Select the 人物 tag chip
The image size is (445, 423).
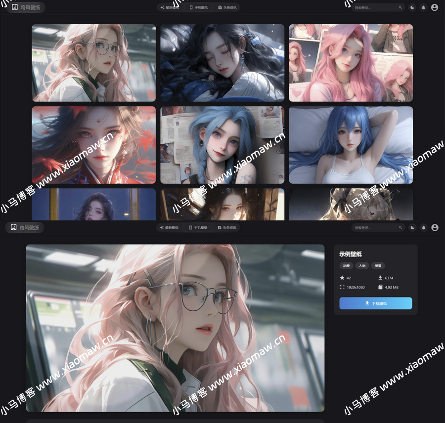362,266
